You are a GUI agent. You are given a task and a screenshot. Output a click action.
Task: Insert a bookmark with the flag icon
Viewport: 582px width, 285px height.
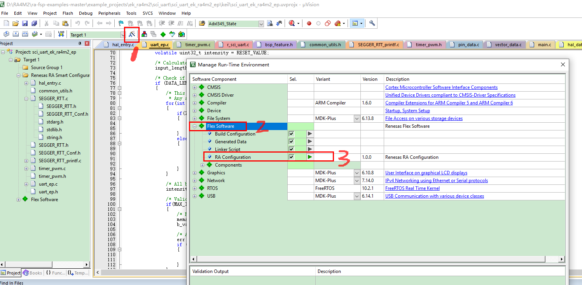(x=121, y=23)
